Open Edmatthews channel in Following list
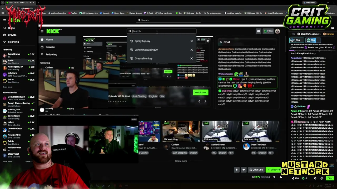The width and height of the screenshot is (337, 189). [18, 55]
